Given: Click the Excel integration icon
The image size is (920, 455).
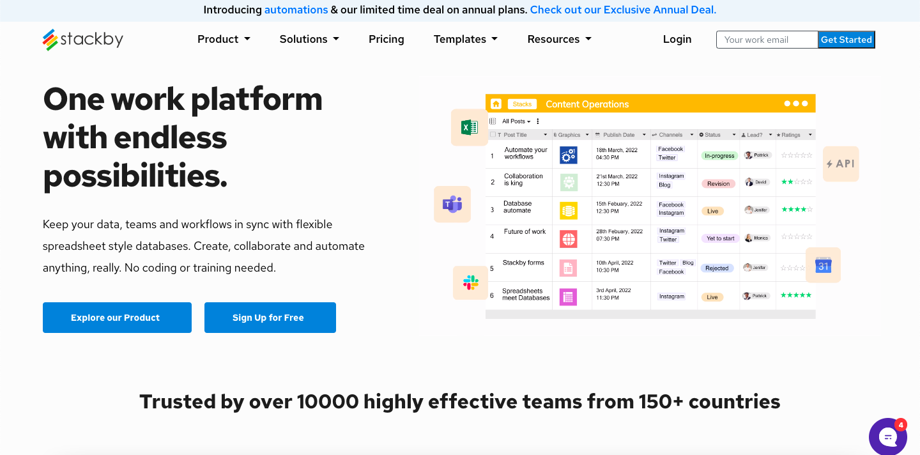Looking at the screenshot, I should [x=470, y=127].
